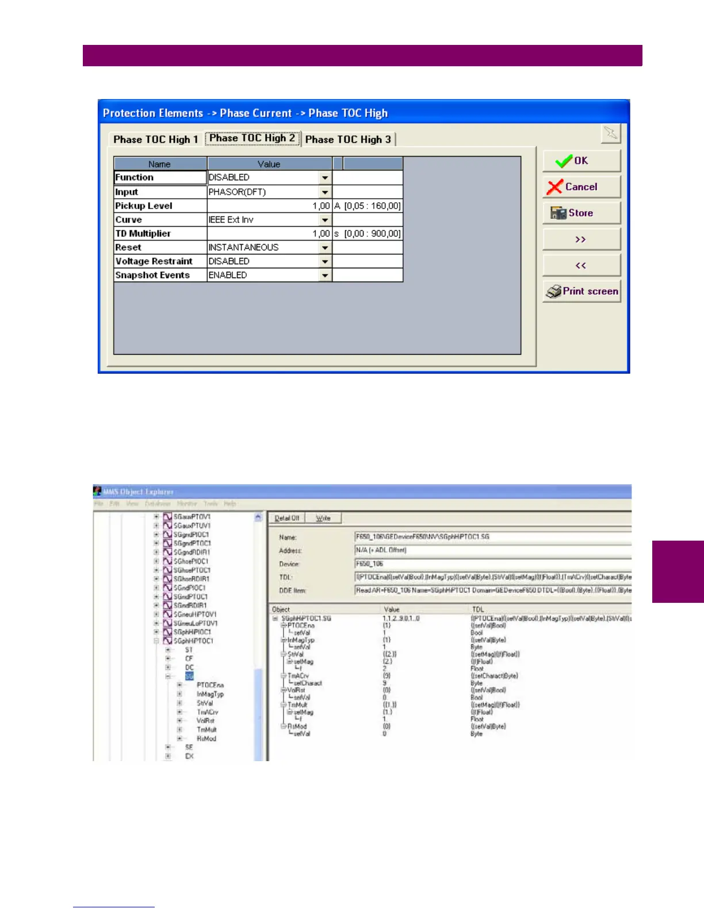Screen dimensions: 704x912
Task: Open the View menu in MMS Object Explorer
Action: [x=132, y=504]
